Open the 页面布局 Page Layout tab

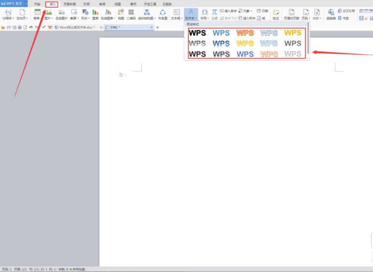click(x=70, y=4)
